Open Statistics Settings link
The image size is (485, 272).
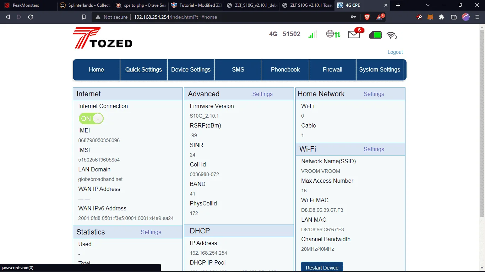(x=151, y=232)
